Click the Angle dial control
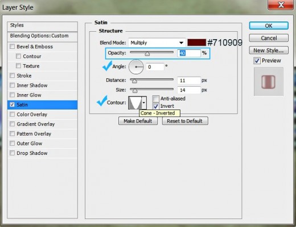The image size is (296, 227). (136, 67)
